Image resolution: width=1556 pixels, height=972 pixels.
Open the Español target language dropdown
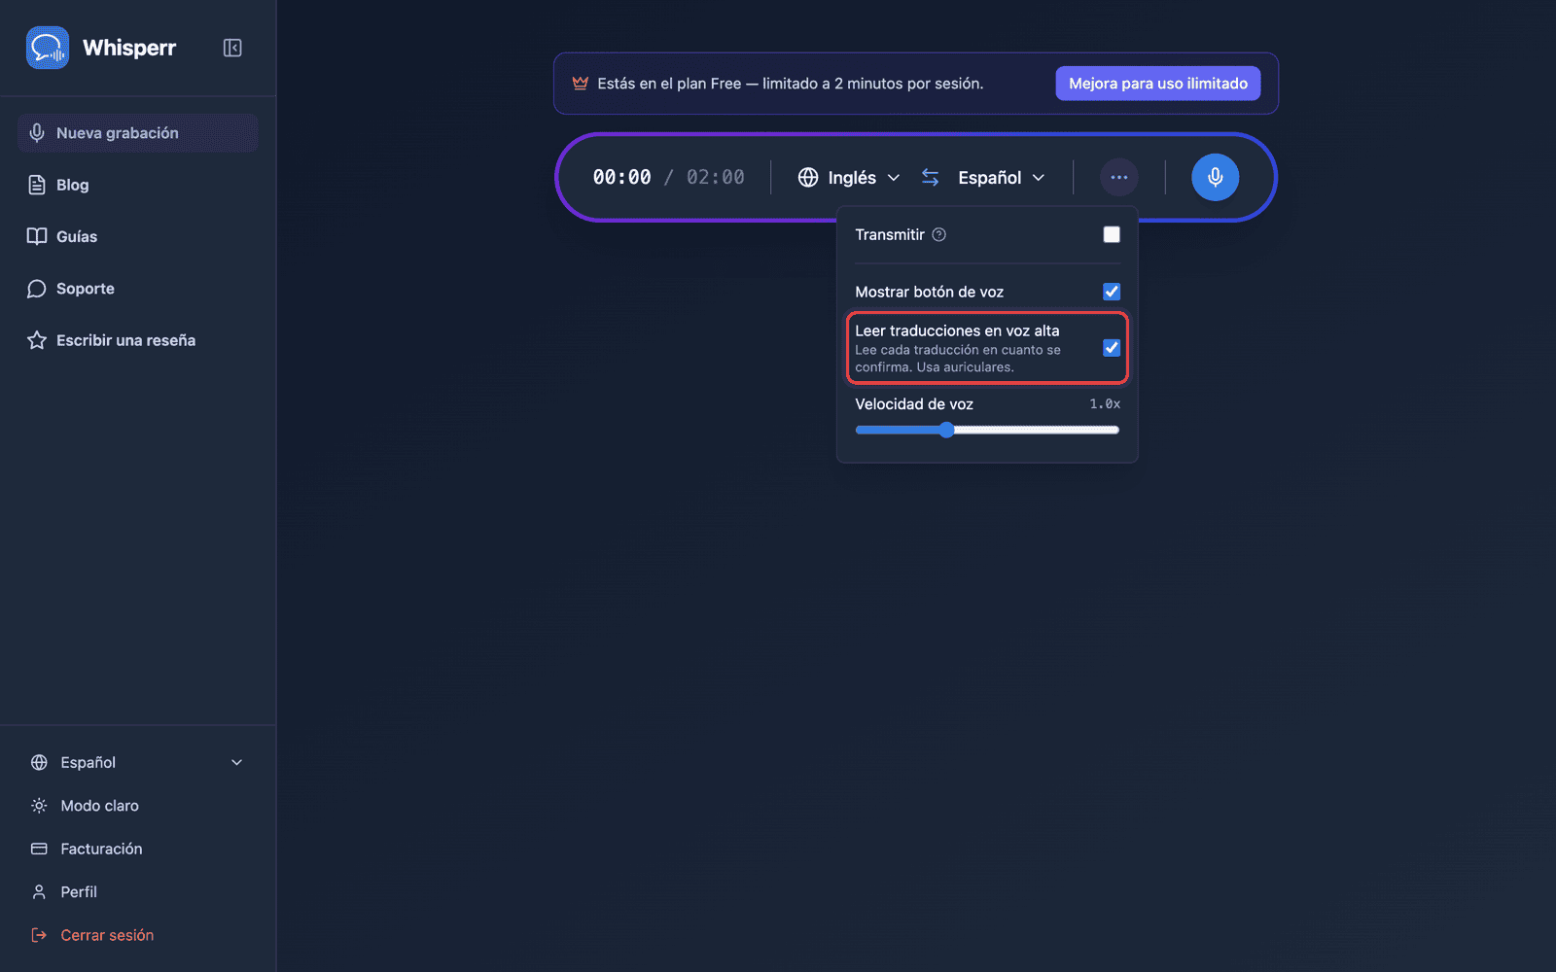1001,177
